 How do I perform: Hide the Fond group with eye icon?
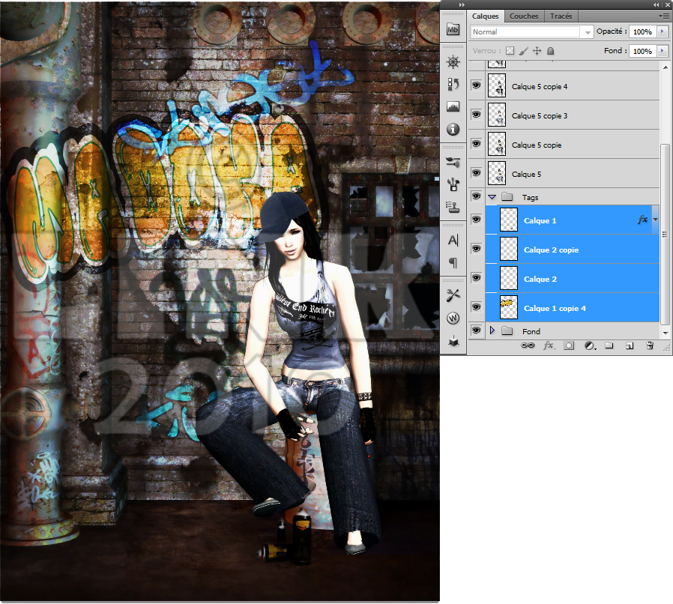476,330
